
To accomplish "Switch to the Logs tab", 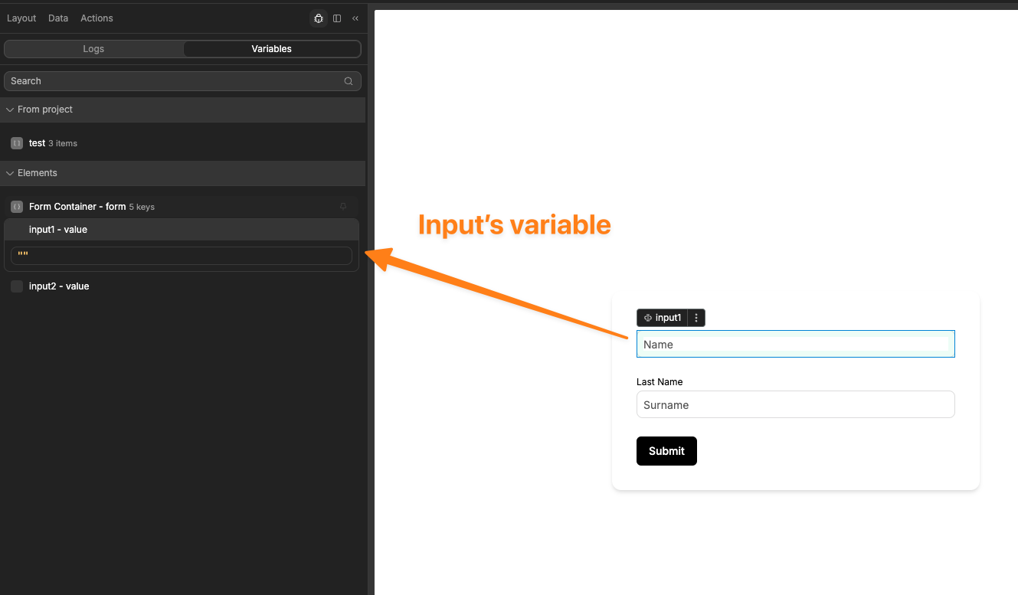I will (93, 48).
